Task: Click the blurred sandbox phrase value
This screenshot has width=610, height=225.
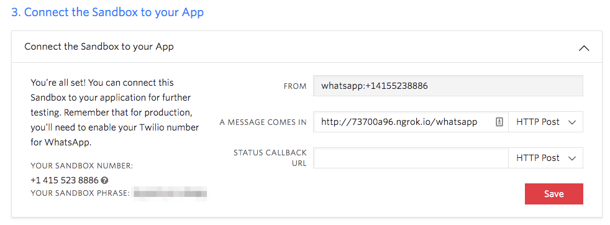Action: (170, 193)
